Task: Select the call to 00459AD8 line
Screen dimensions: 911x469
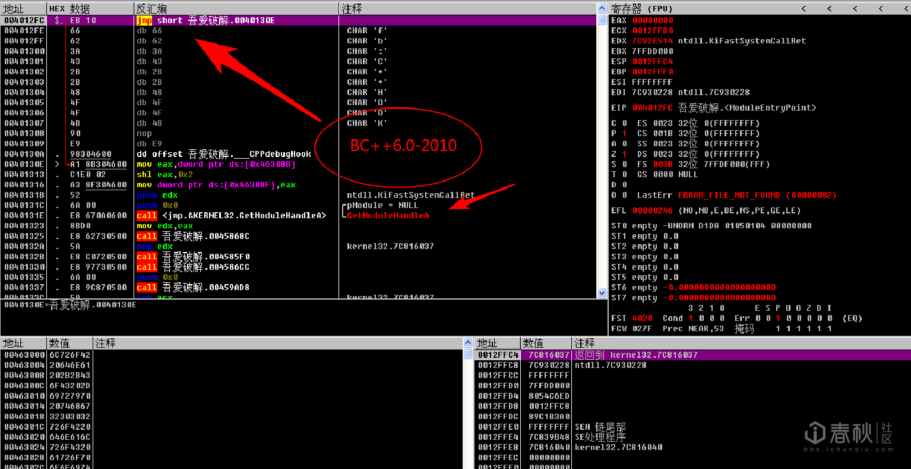Action: (x=299, y=287)
